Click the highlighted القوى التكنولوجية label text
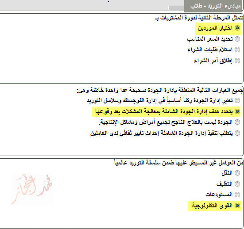 tap(212, 206)
